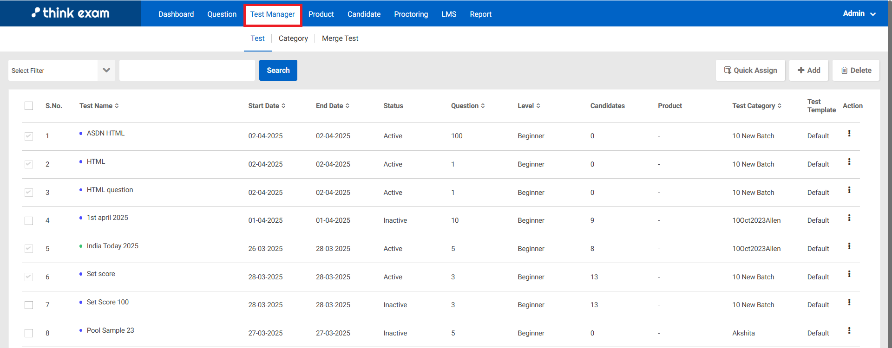Focus the search text field
892x348 pixels.
click(187, 71)
